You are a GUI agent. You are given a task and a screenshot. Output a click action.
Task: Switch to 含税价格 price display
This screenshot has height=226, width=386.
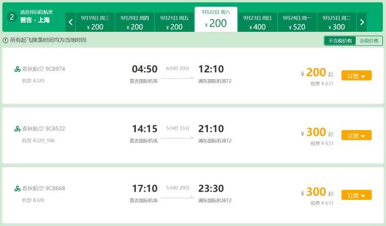coord(369,41)
